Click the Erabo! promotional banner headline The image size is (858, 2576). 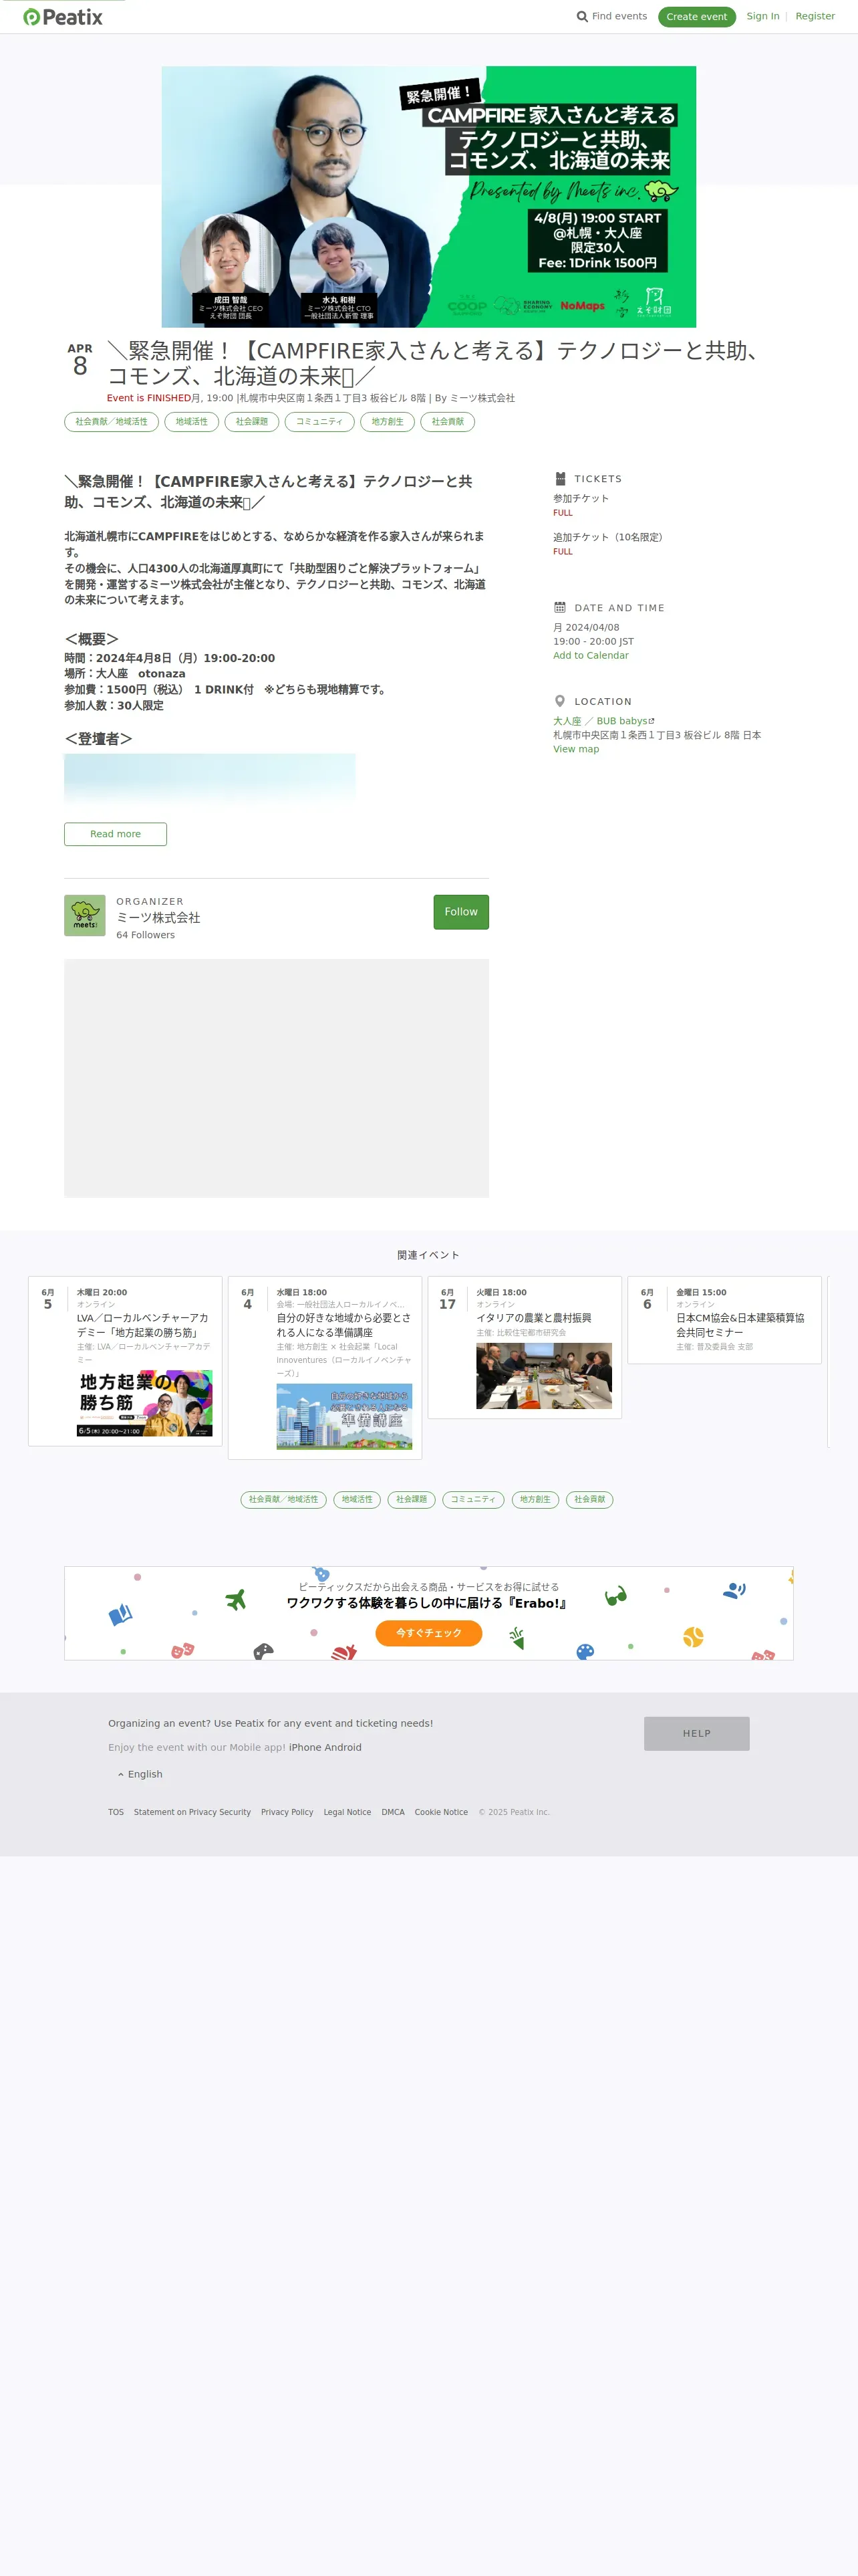(x=428, y=1603)
